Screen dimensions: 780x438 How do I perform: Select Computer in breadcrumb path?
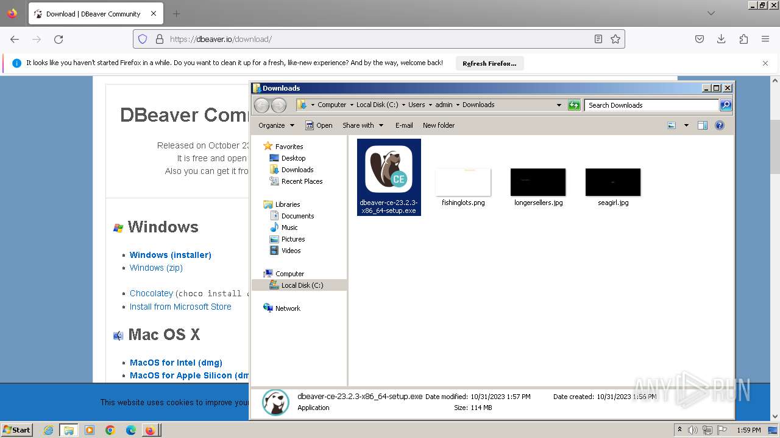tap(331, 105)
